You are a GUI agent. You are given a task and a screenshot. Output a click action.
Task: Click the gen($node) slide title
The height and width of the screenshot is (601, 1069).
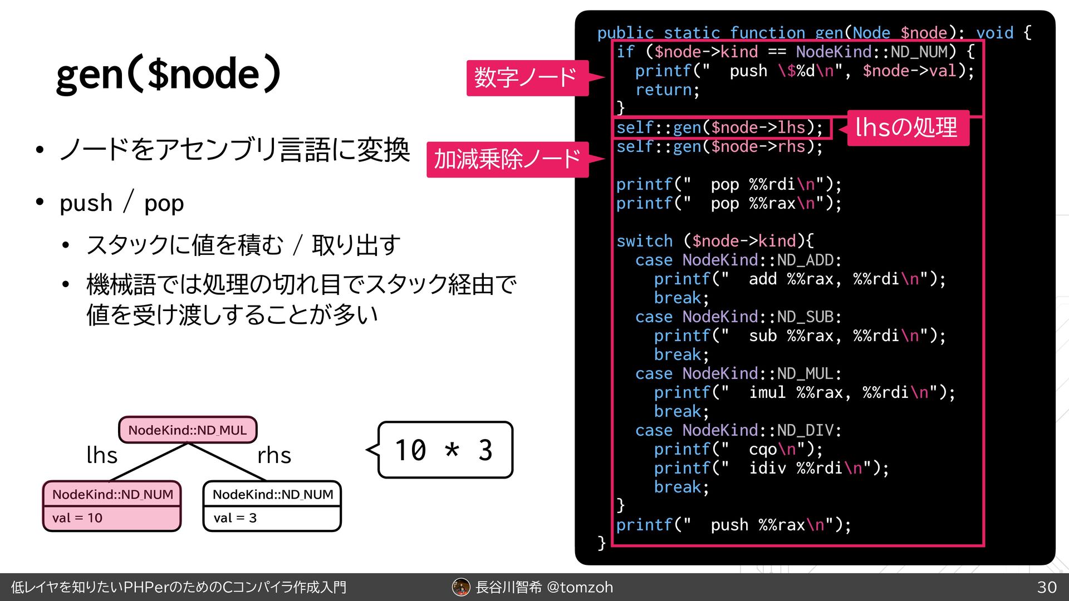[x=169, y=74]
